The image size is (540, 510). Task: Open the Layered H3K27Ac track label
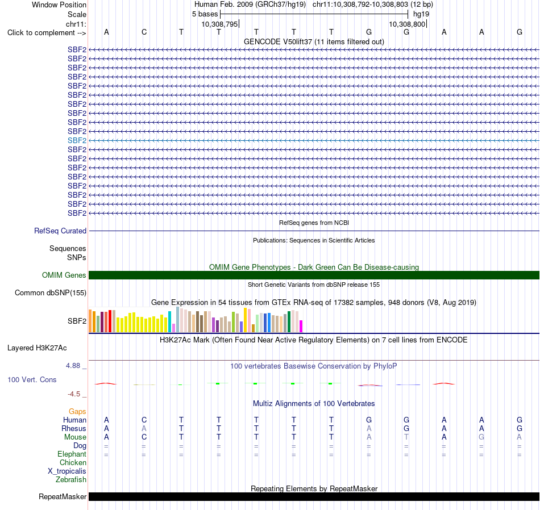coord(37,348)
